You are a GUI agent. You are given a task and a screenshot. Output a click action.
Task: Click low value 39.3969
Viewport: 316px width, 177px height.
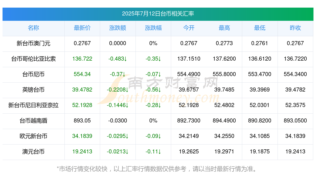[260, 90]
